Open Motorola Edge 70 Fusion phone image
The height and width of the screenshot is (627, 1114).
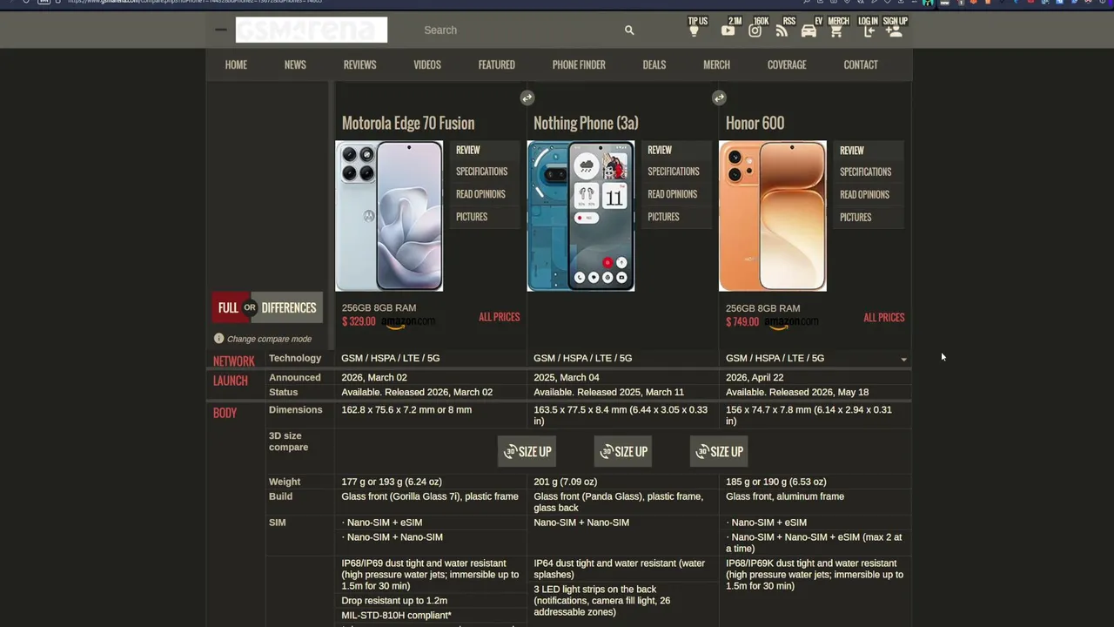pyautogui.click(x=389, y=216)
